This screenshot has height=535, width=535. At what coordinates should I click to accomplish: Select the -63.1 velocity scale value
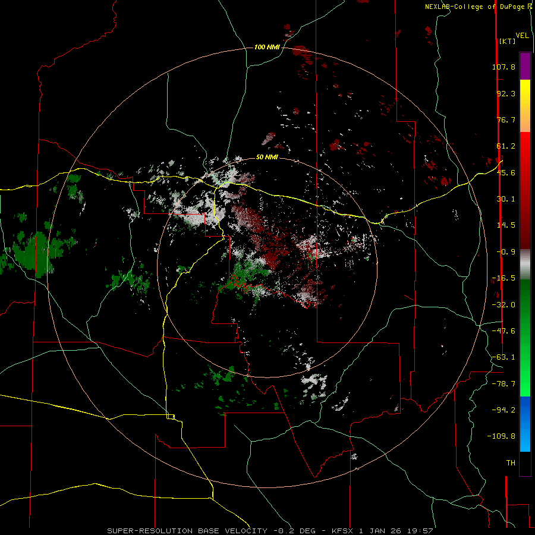click(x=503, y=357)
